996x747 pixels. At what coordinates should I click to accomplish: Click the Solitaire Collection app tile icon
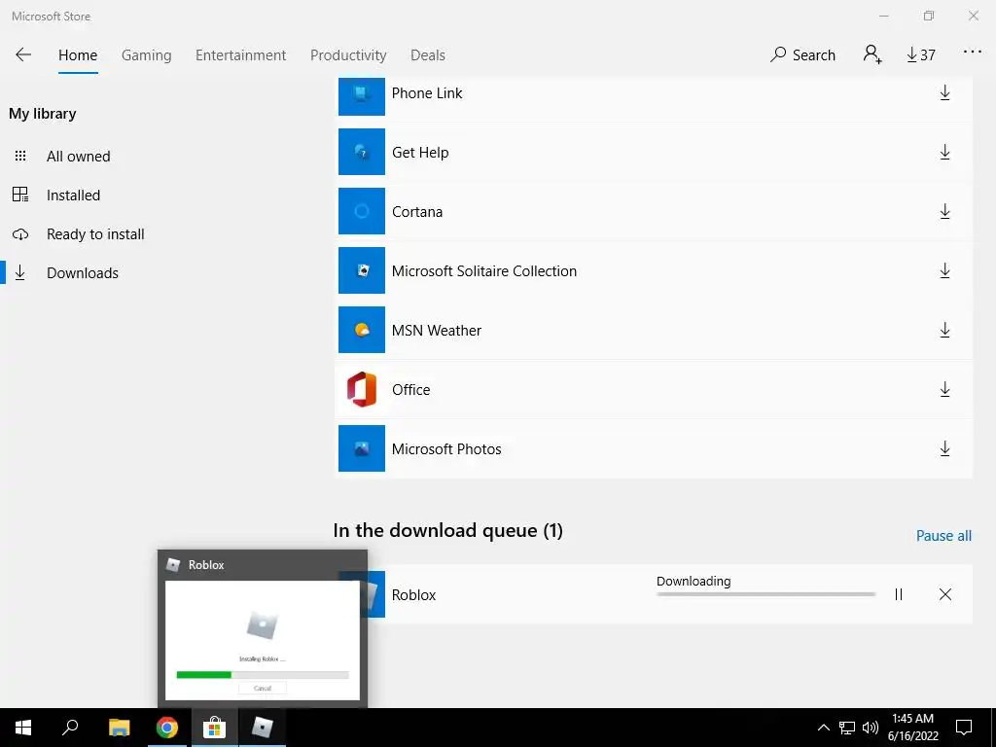click(x=362, y=270)
